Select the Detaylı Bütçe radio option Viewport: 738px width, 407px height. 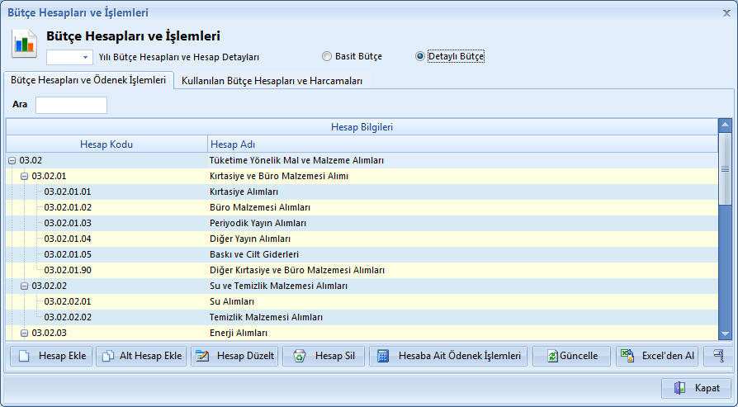420,57
